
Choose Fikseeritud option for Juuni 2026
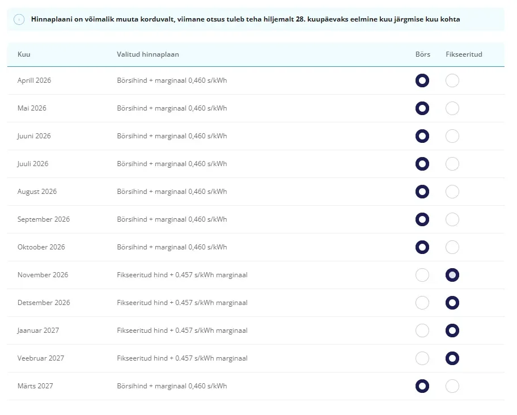(452, 136)
